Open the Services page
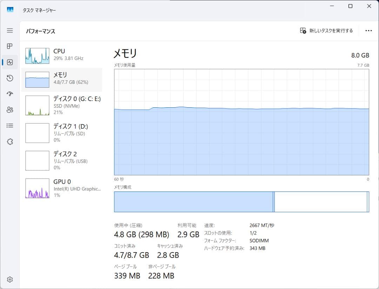Screen dimensions: 379x289 (x=9, y=141)
